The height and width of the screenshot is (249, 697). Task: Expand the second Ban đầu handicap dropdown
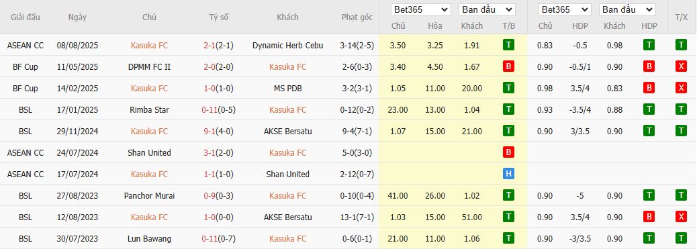[x=627, y=10]
